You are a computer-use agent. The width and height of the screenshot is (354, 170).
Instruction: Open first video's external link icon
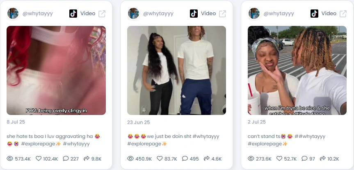(102, 14)
